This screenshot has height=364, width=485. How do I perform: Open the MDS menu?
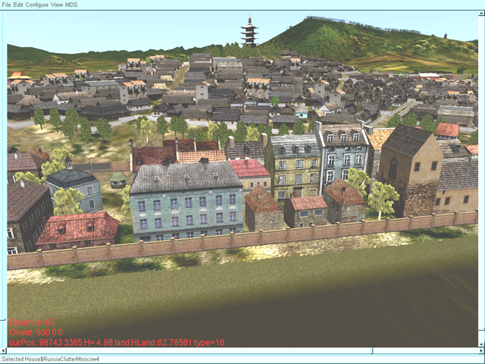click(71, 5)
